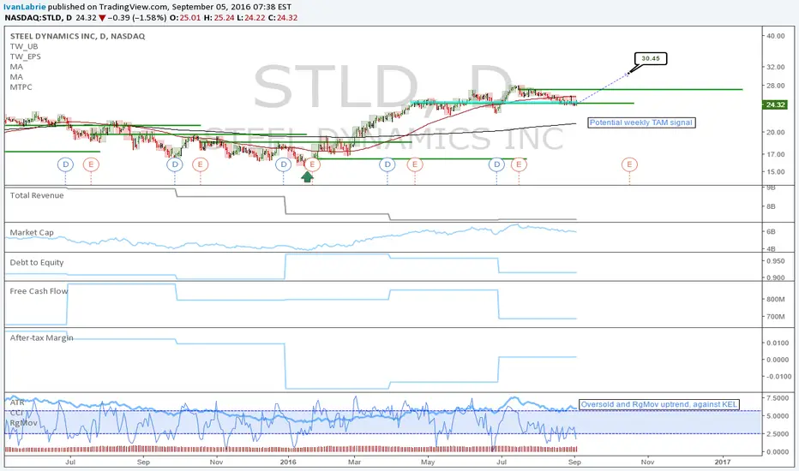Click the earnings E marker beside the green arrow

coord(312,164)
